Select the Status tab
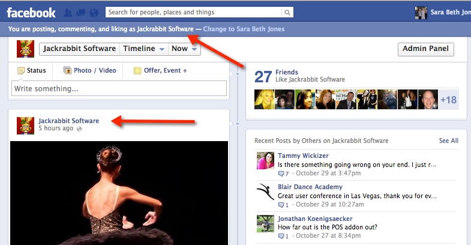Image resolution: width=471 pixels, height=245 pixels. (x=32, y=70)
